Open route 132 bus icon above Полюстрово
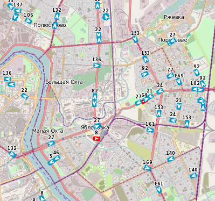The height and width of the screenshot is (201, 215). coord(57,16)
